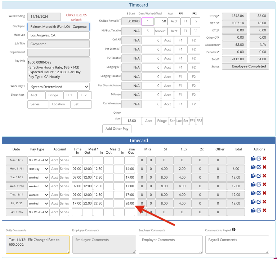
Task: Edit the Kit/Box Rental NT total 50 field
Action: coord(161,21)
